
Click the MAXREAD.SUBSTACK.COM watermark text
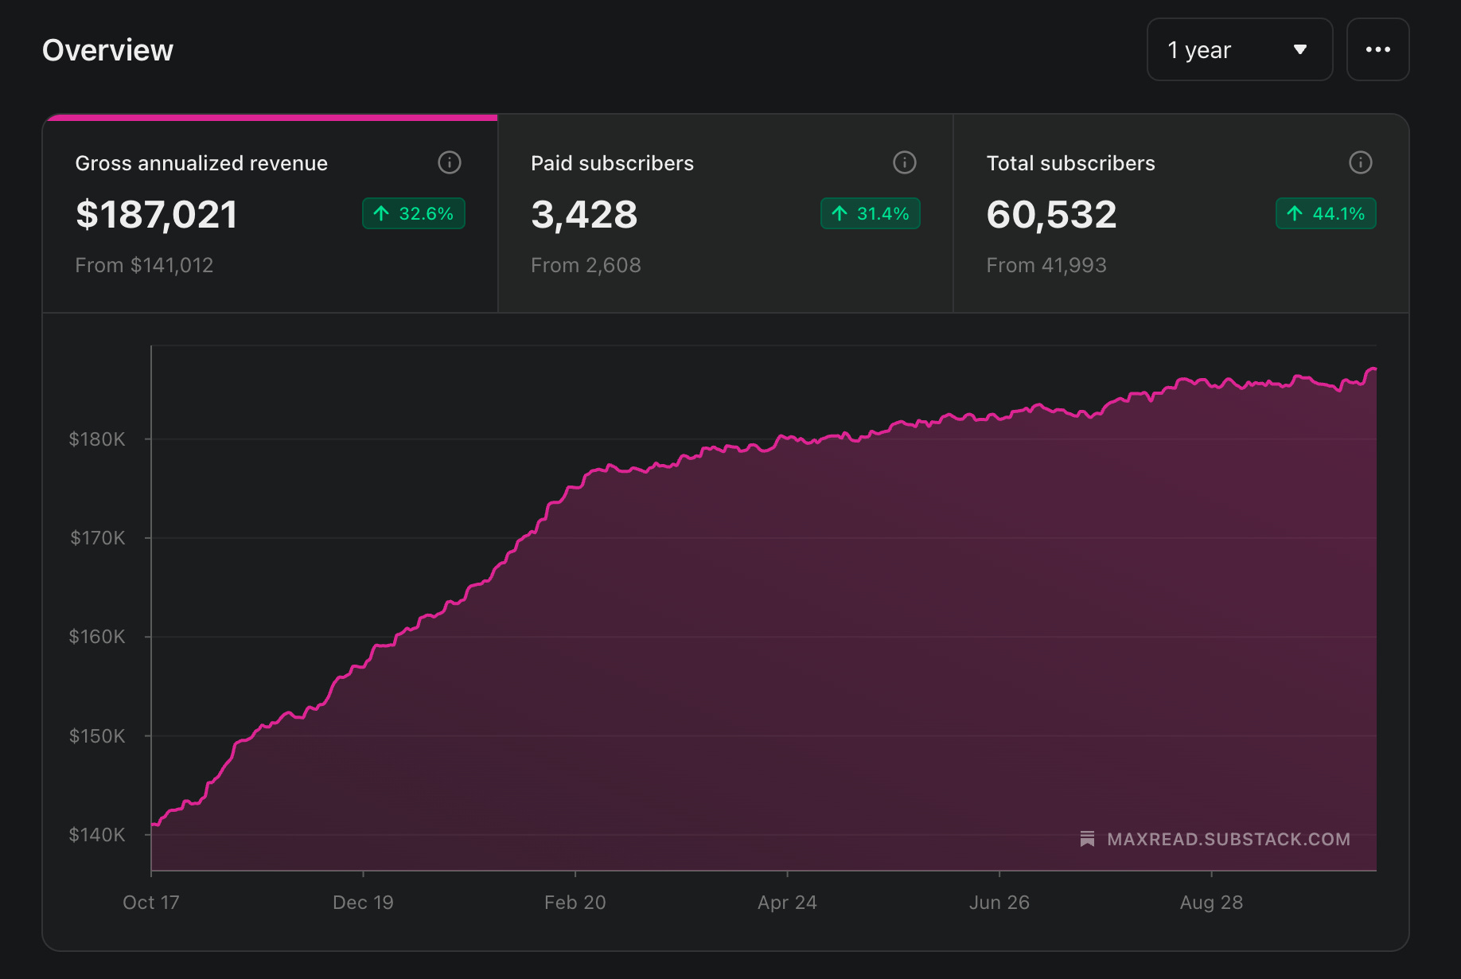click(1229, 839)
